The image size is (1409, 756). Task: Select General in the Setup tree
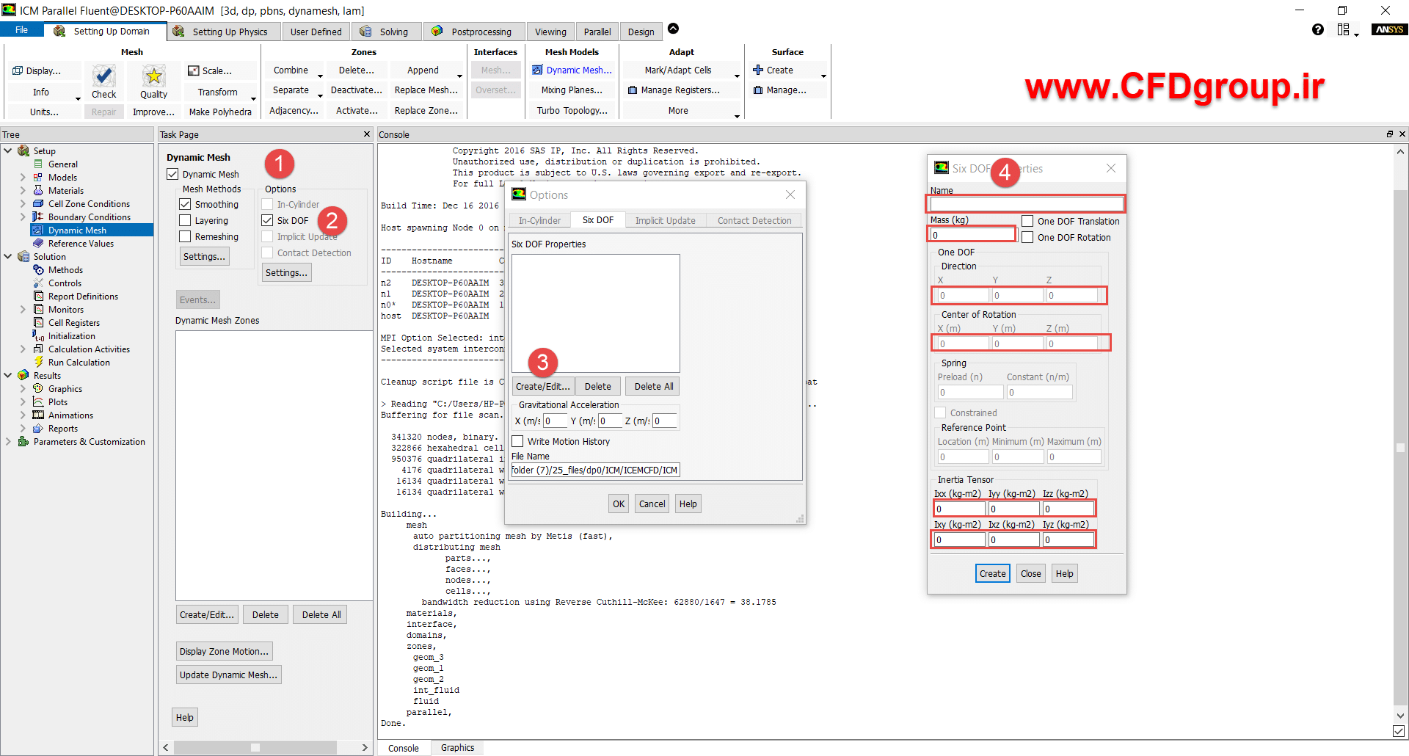click(x=63, y=164)
